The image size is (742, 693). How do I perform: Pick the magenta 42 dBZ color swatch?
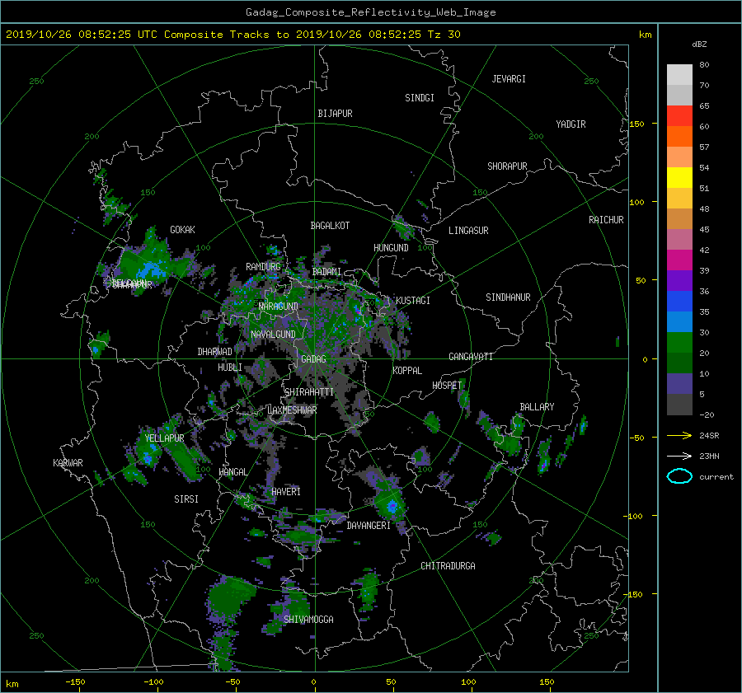tap(679, 260)
